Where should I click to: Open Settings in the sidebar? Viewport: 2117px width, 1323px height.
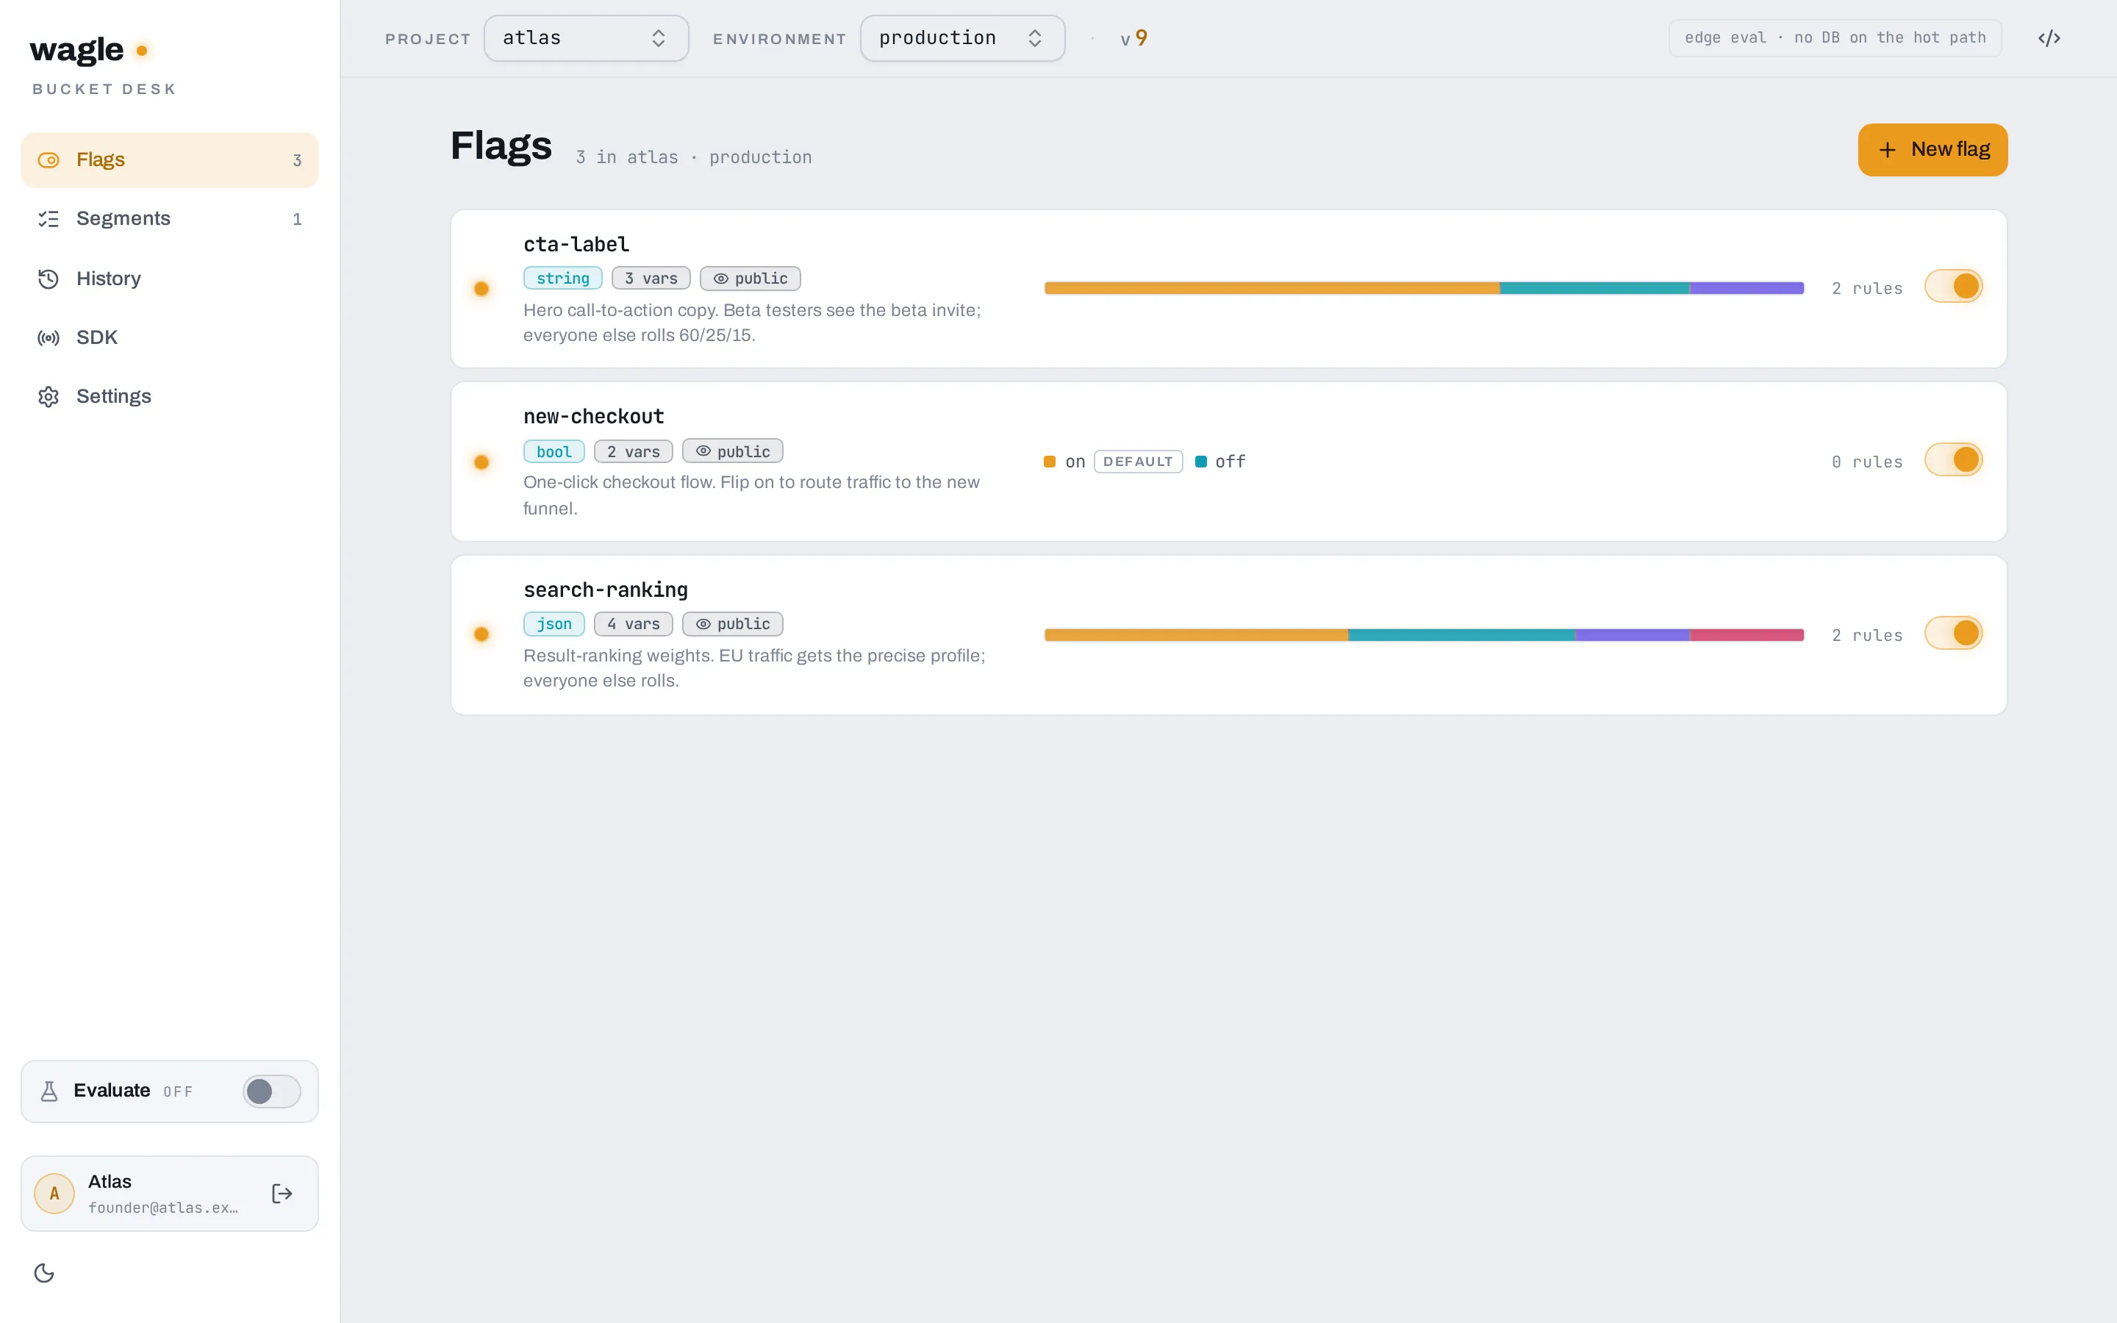pos(170,396)
